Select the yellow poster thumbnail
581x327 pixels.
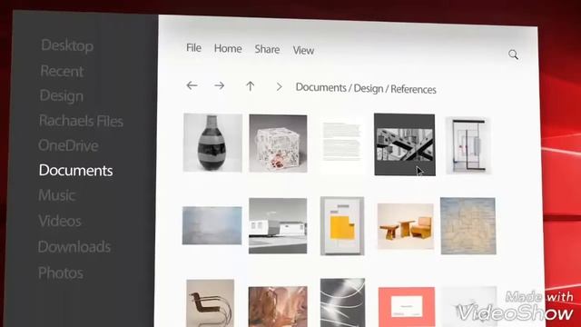(x=342, y=226)
